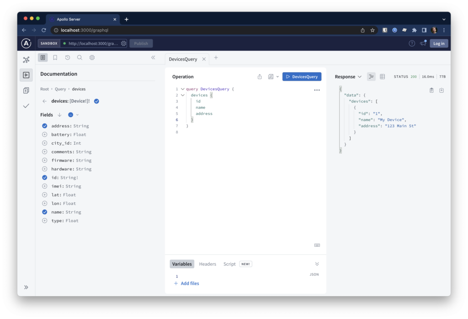Viewport: 468px width, 319px height.
Task: Open saved operations via the bookmark icon
Action: coord(55,57)
